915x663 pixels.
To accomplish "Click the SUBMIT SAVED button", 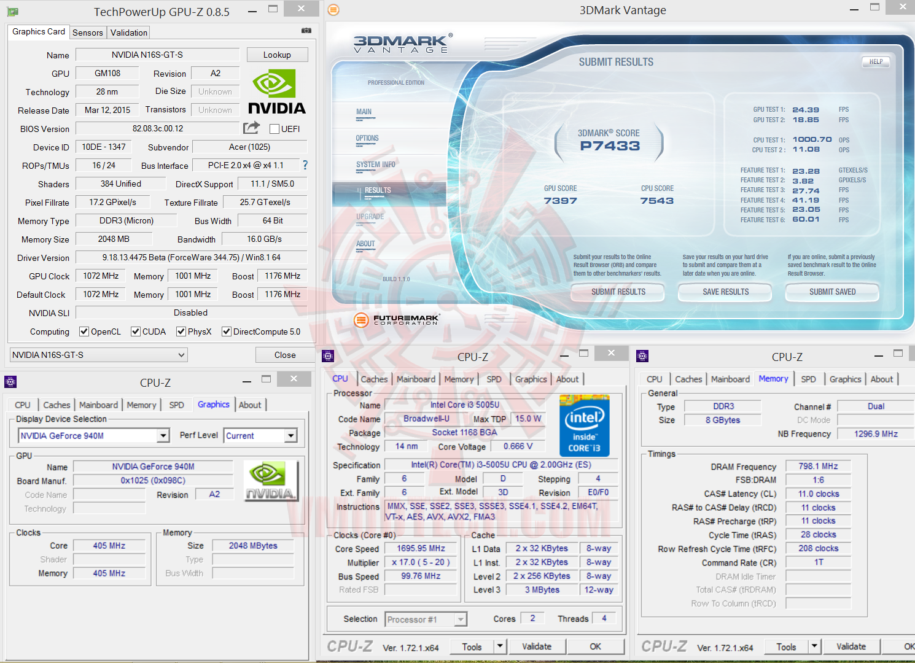I will point(832,292).
